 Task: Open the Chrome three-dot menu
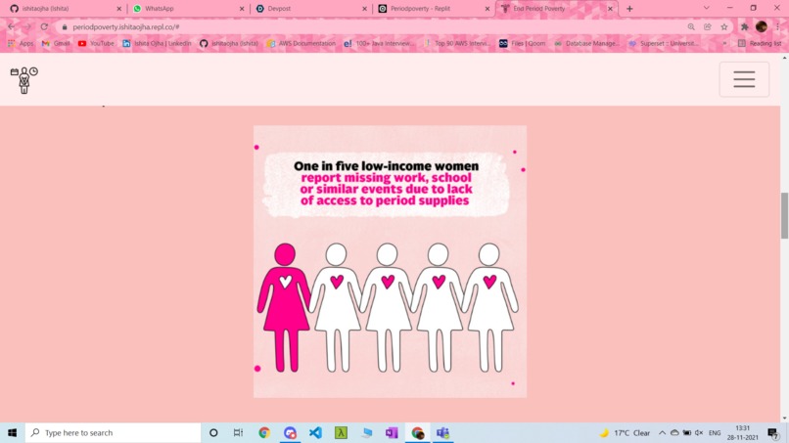click(778, 26)
